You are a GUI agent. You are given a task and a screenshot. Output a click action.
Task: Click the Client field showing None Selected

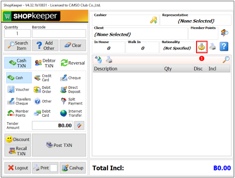click(140, 33)
